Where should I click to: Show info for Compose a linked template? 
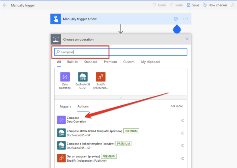[183, 146]
